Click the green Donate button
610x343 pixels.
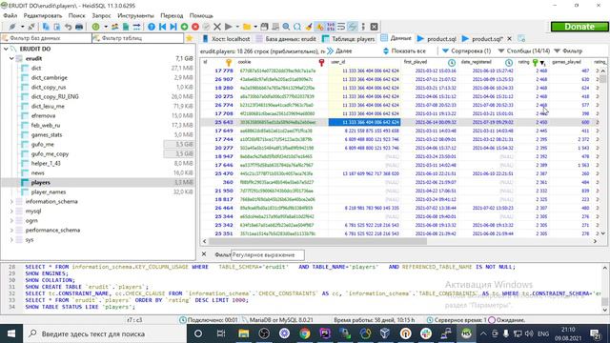tap(579, 27)
